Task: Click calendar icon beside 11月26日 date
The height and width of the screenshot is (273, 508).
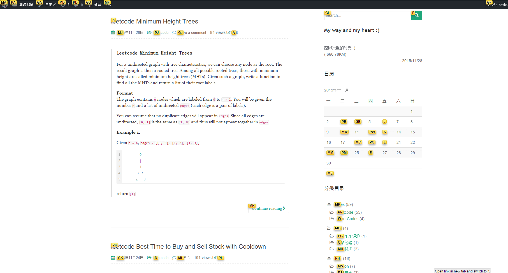Action: click(x=113, y=33)
